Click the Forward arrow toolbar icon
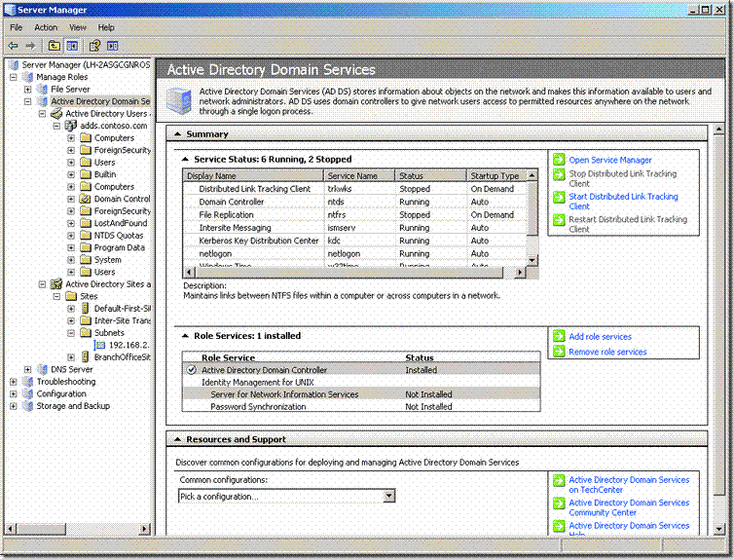 point(30,46)
